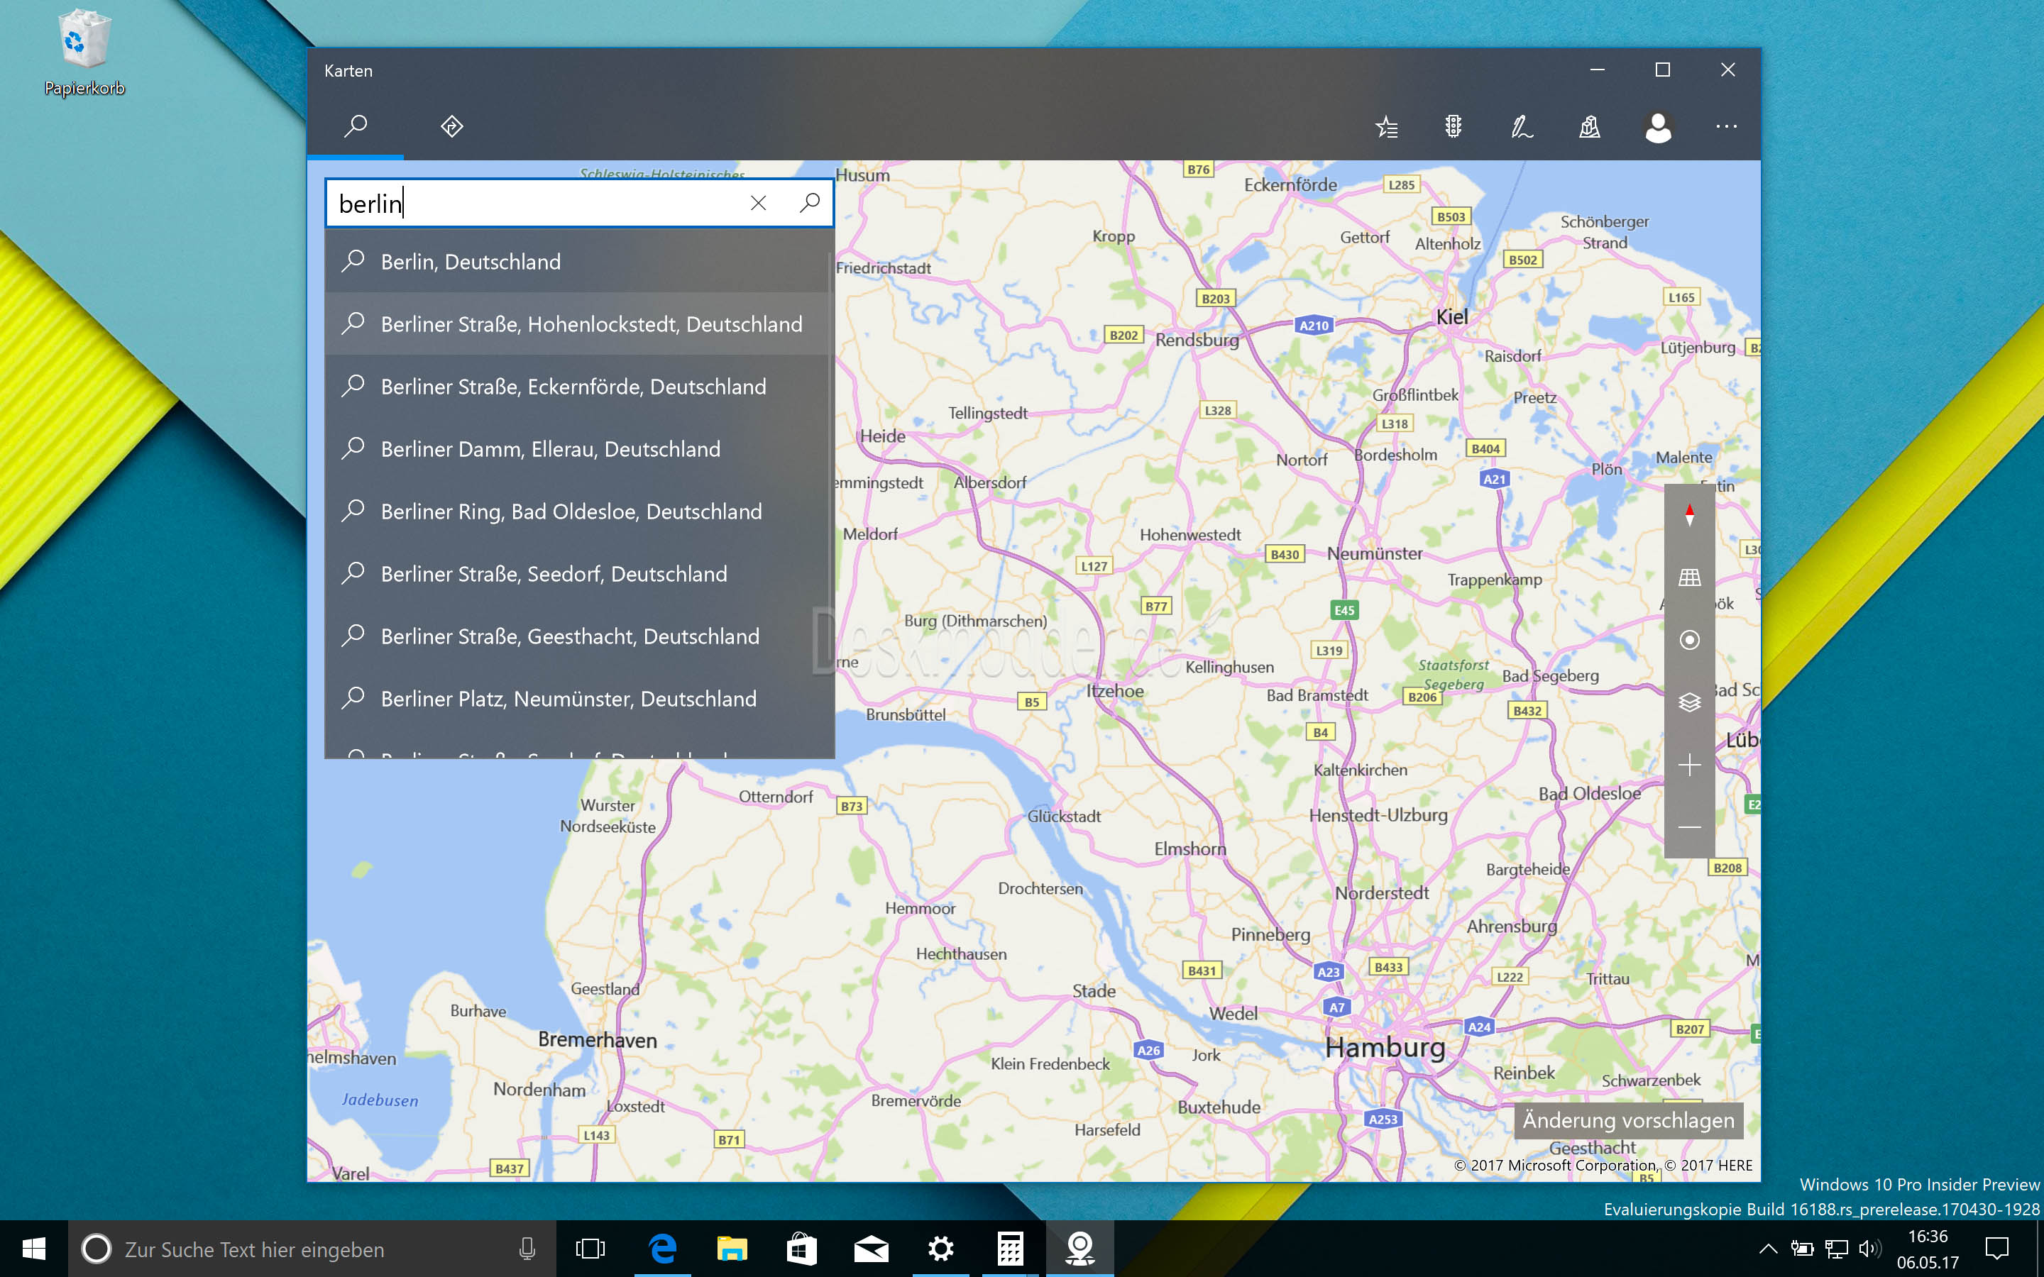
Task: Zoom out with the minus button
Action: pos(1689,828)
